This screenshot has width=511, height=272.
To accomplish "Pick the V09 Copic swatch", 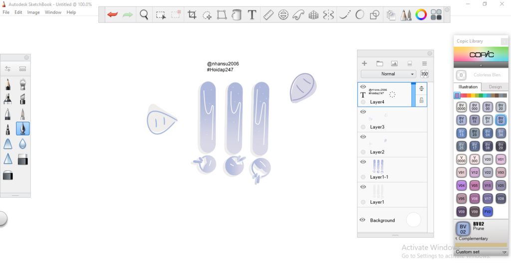I will click(x=461, y=212).
